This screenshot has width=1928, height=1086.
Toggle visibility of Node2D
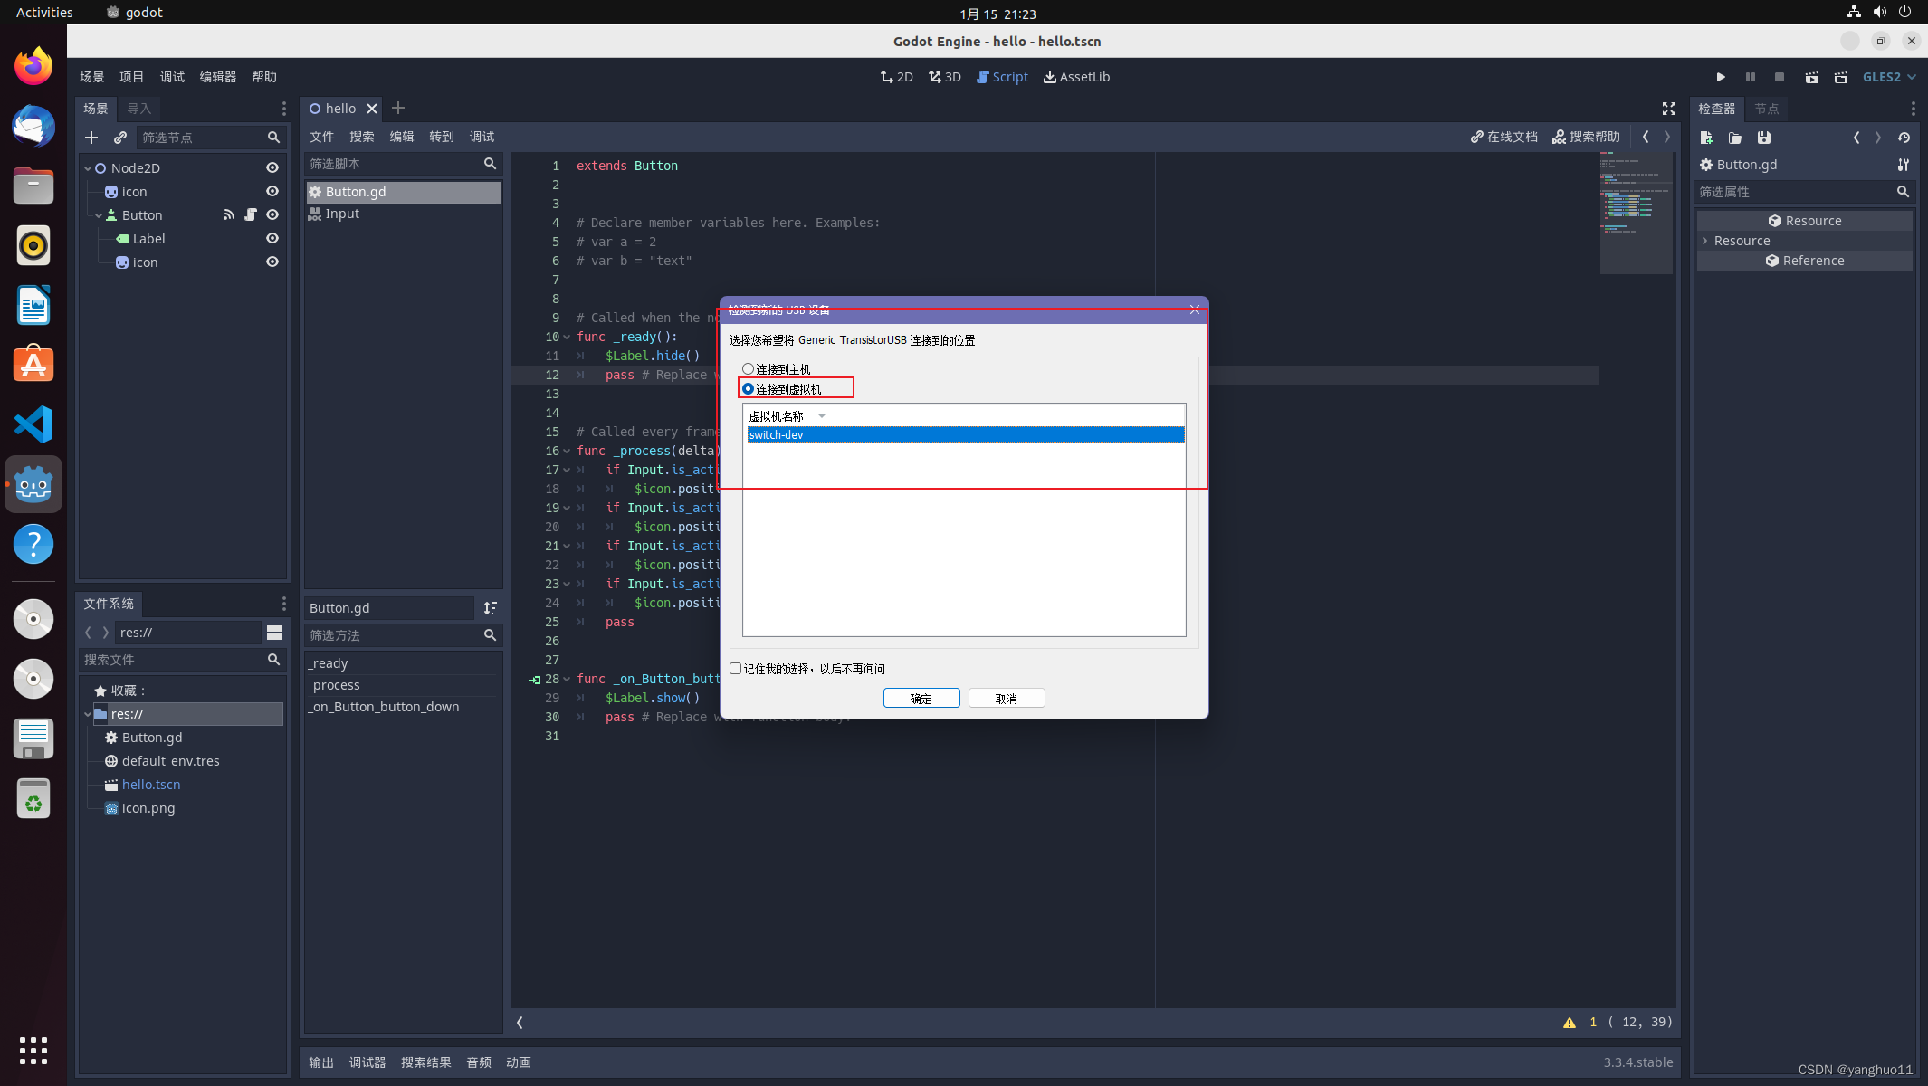coord(272,168)
